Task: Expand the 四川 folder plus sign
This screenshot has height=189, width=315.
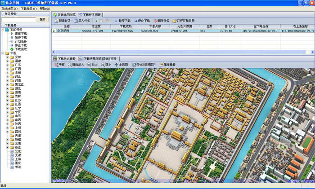Action: (8, 132)
